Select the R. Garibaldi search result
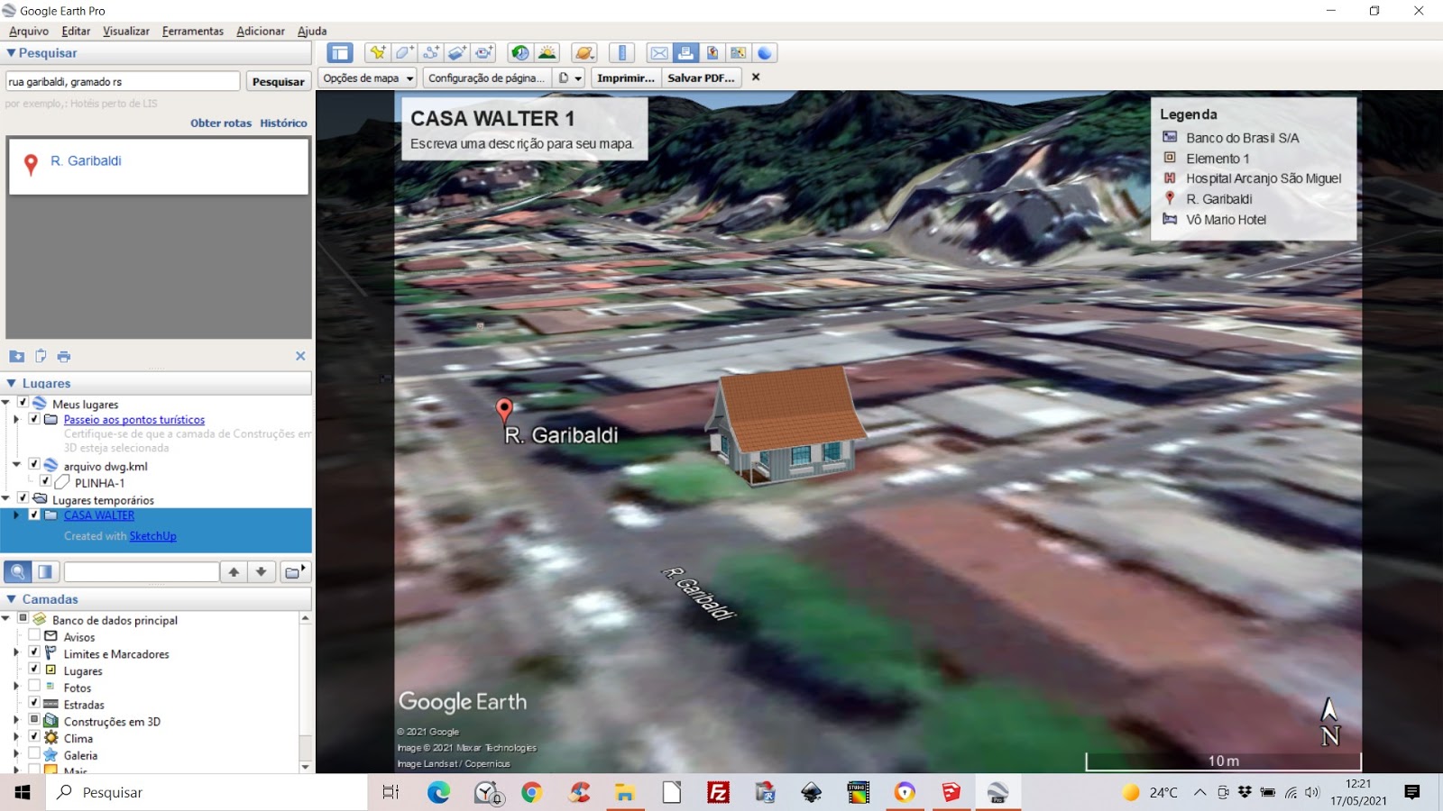Image resolution: width=1443 pixels, height=811 pixels. coord(159,166)
